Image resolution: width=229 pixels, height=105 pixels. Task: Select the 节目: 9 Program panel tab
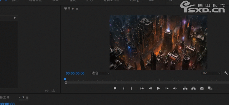pyautogui.click(x=69, y=9)
